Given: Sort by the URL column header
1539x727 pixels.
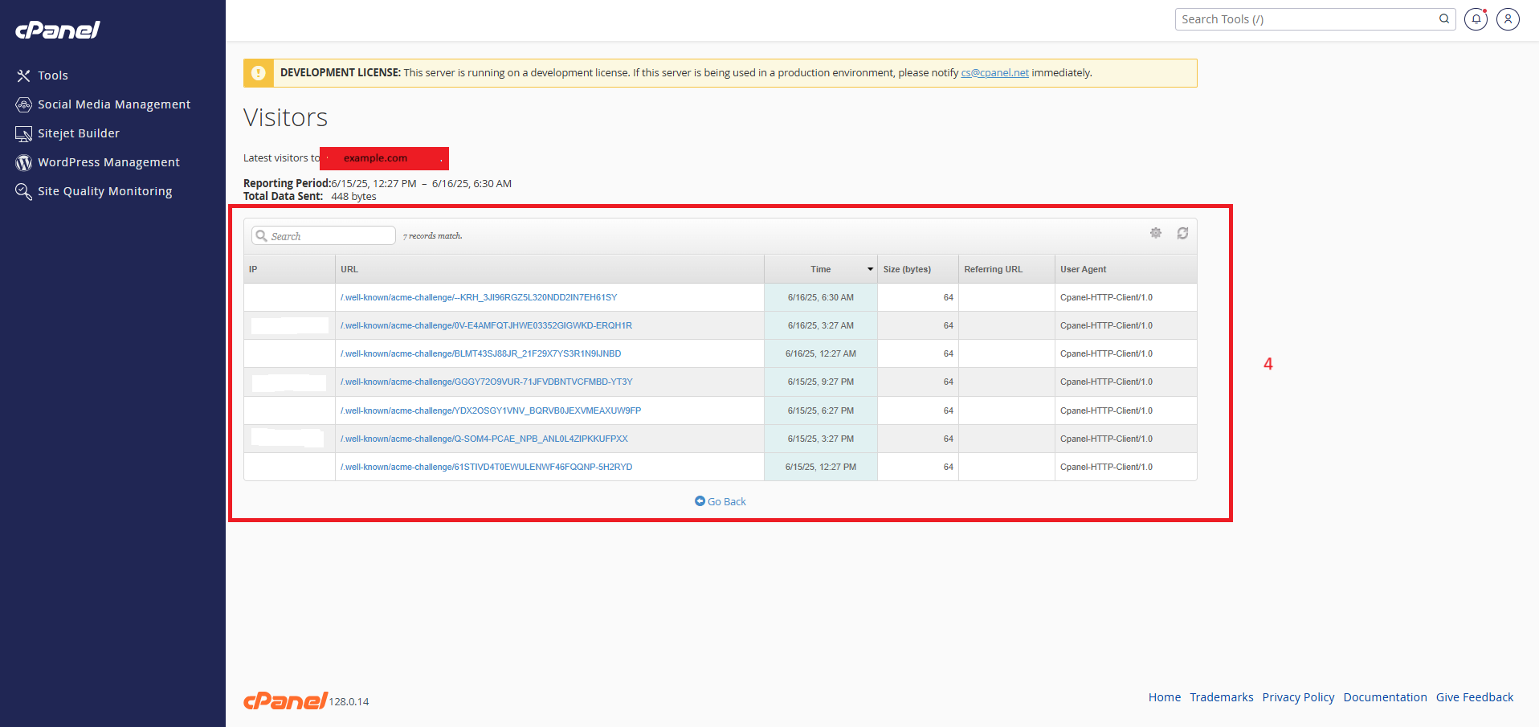Looking at the screenshot, I should pos(549,269).
